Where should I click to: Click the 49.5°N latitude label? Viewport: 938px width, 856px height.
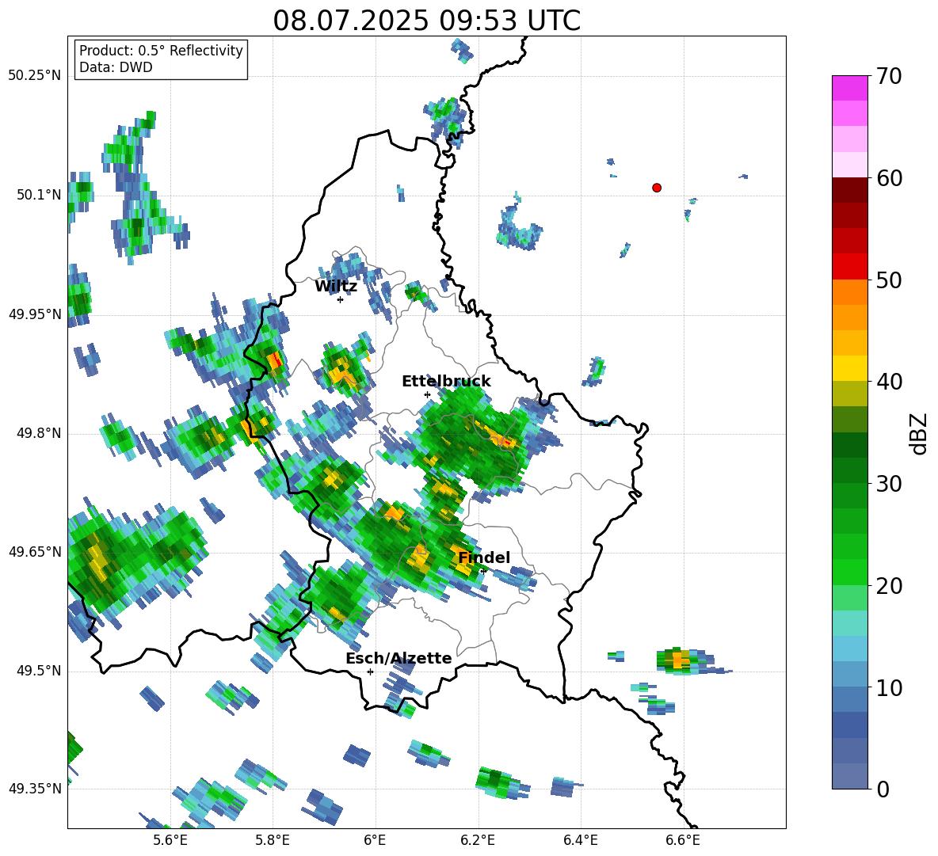tap(39, 671)
